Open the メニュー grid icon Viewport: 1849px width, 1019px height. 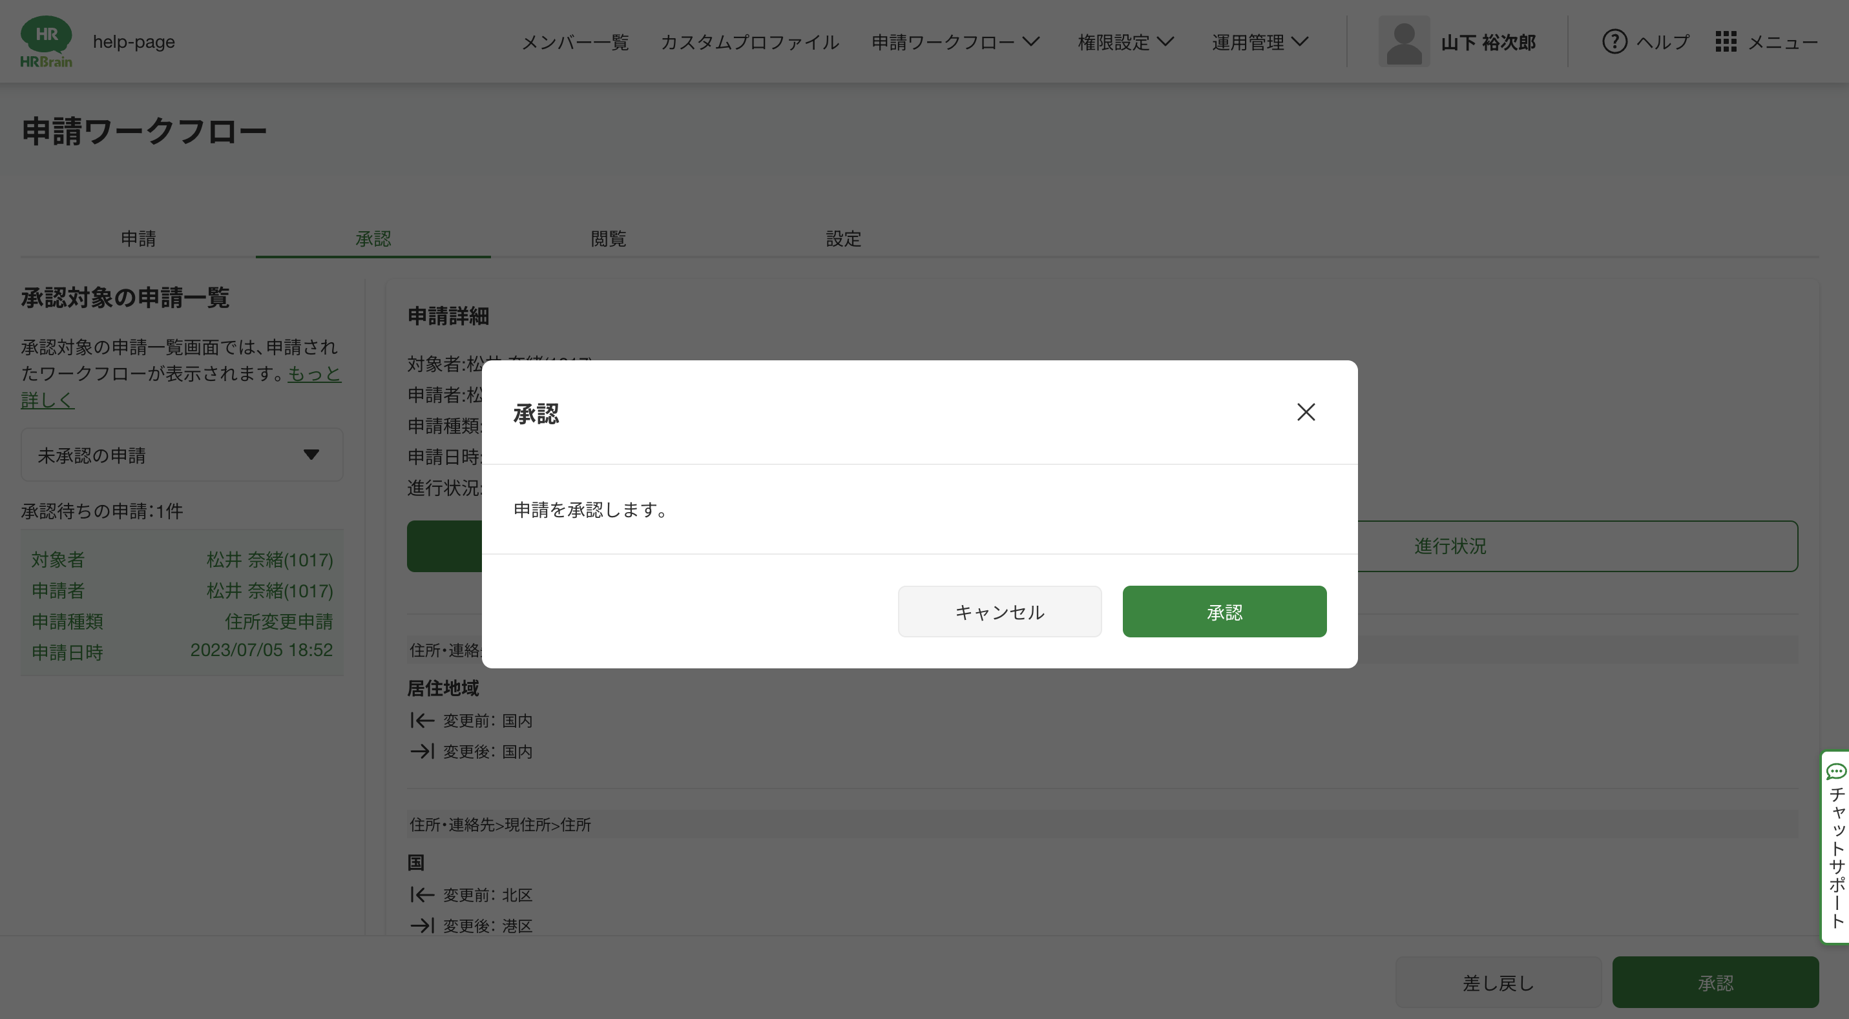(x=1726, y=41)
